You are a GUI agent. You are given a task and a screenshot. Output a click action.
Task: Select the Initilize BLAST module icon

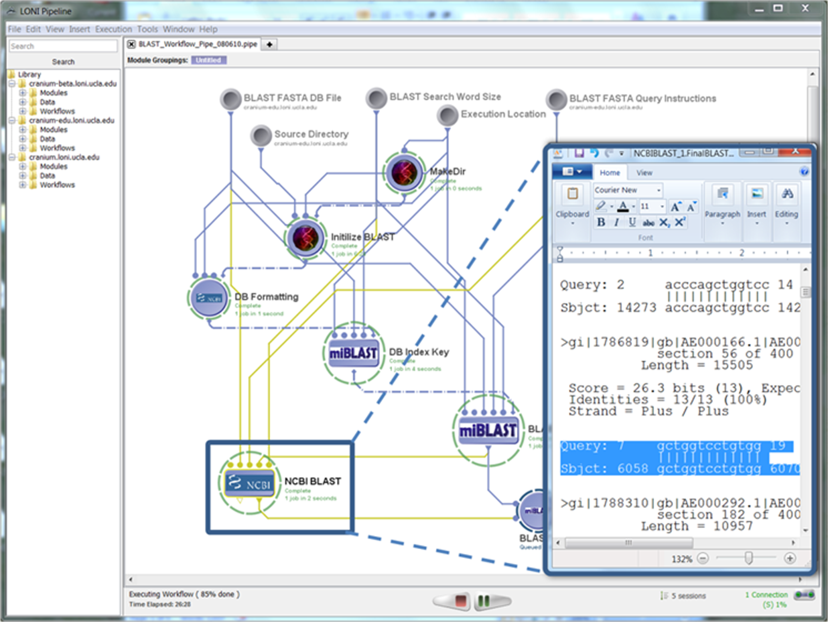pos(305,238)
